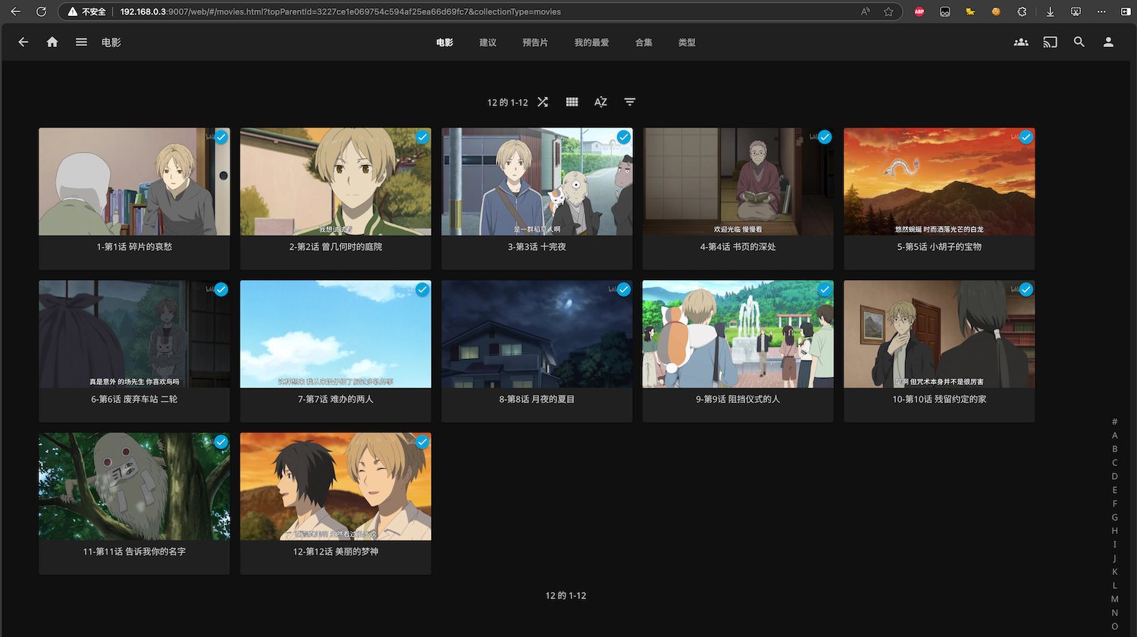Open the Jellyfin home icon
This screenshot has width=1137, height=637.
click(52, 42)
